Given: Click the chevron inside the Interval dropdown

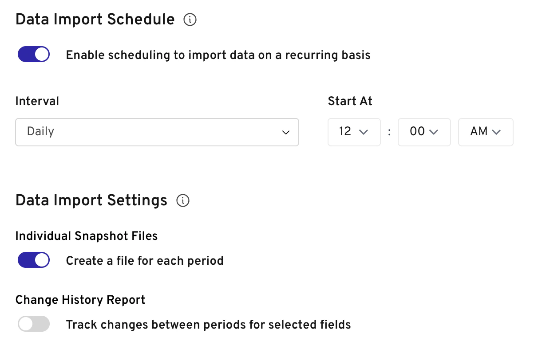Looking at the screenshot, I should pyautogui.click(x=286, y=132).
